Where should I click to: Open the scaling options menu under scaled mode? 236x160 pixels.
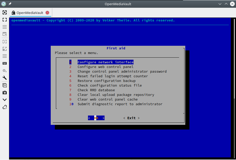click(x=5, y=56)
